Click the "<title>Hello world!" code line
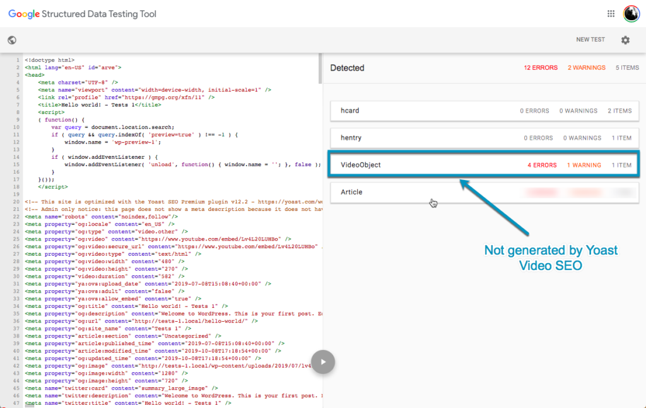The width and height of the screenshot is (646, 408). [100, 105]
